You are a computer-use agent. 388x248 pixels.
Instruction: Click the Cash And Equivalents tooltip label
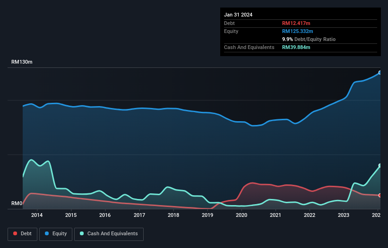click(x=249, y=47)
